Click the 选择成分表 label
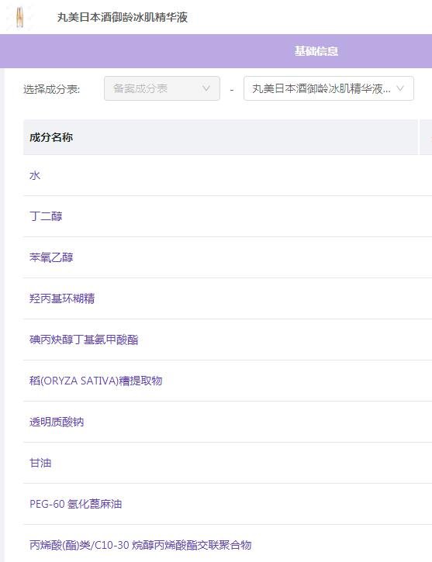Image resolution: width=432 pixels, height=562 pixels. coord(52,89)
